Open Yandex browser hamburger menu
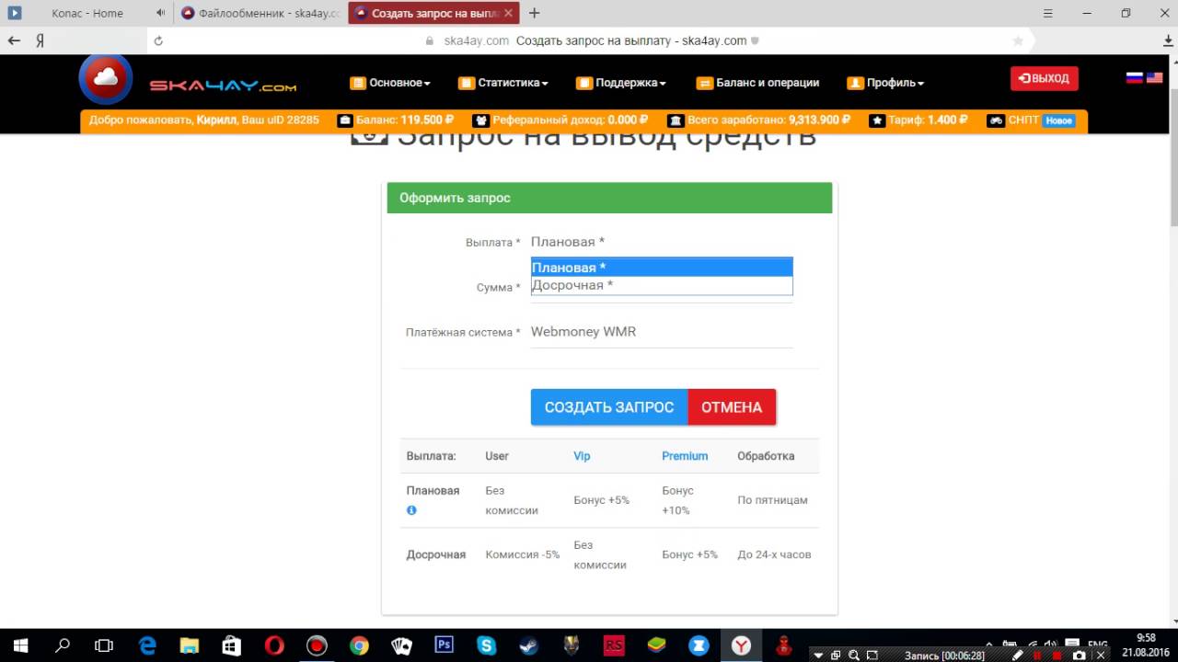The image size is (1178, 662). pos(1048,13)
